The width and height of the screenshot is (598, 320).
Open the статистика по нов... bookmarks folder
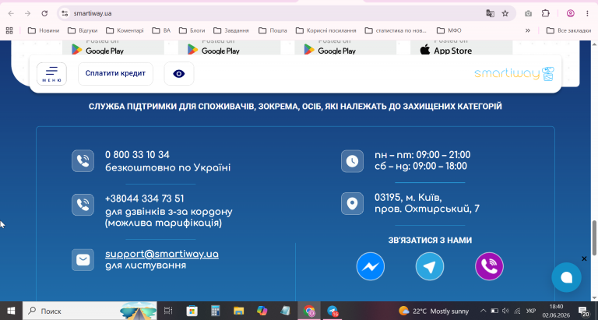396,30
